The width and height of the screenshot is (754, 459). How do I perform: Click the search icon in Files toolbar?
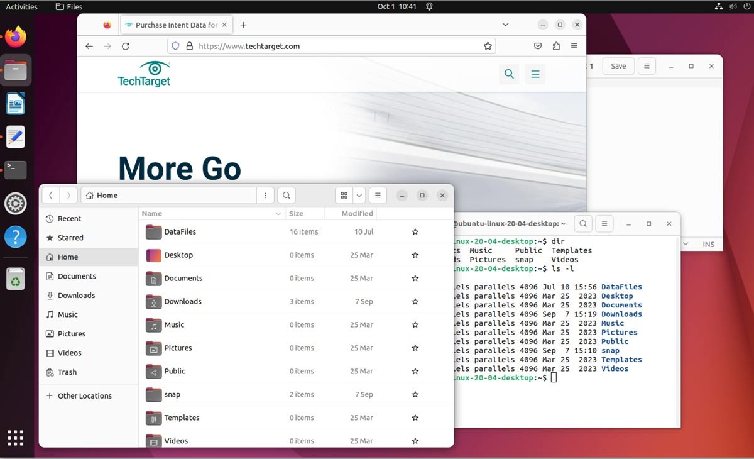pos(286,196)
